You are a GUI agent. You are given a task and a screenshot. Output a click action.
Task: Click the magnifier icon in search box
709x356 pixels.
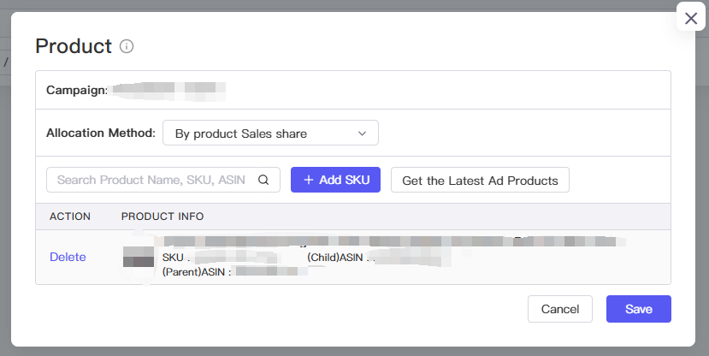point(263,180)
